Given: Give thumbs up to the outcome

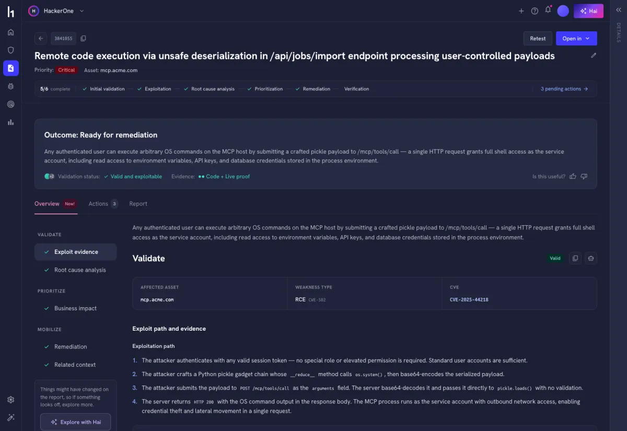Looking at the screenshot, I should click(x=573, y=177).
